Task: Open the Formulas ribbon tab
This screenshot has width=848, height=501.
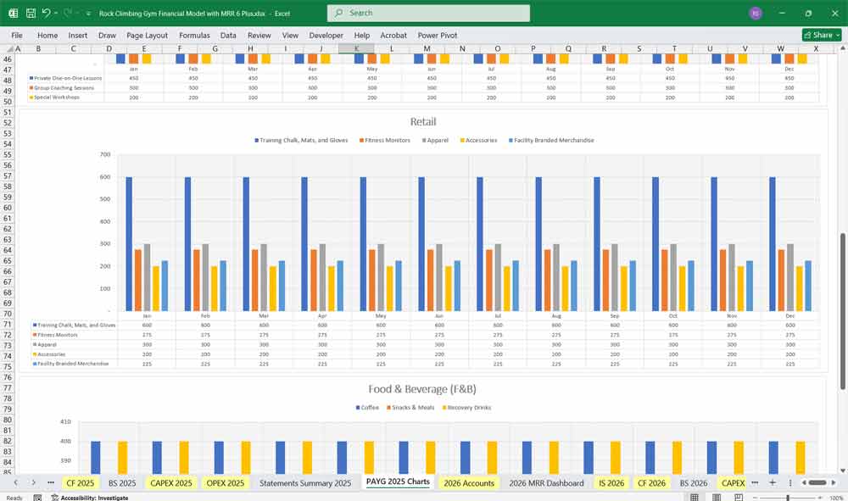Action: click(194, 36)
